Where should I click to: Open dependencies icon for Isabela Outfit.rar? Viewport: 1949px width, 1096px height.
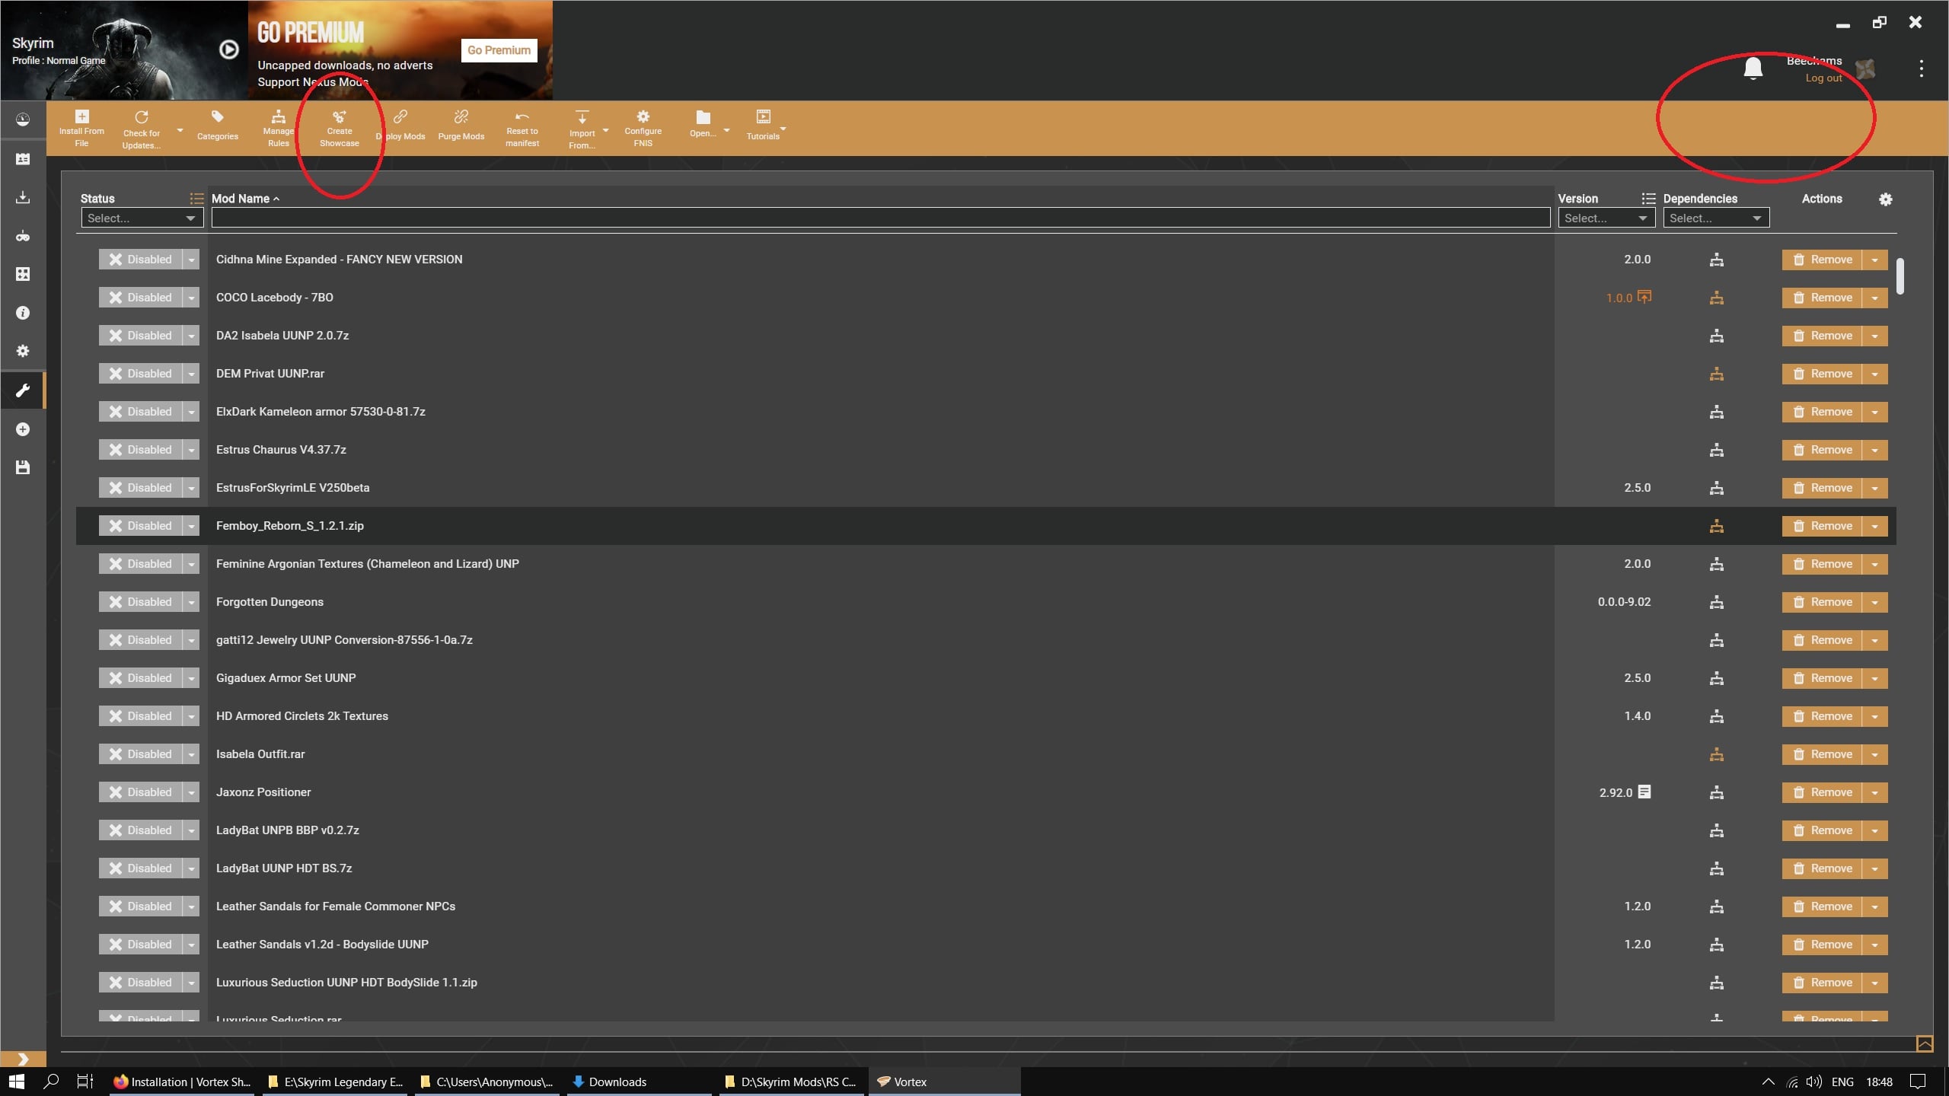click(1716, 754)
